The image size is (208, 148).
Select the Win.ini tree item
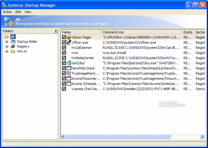[22, 51]
